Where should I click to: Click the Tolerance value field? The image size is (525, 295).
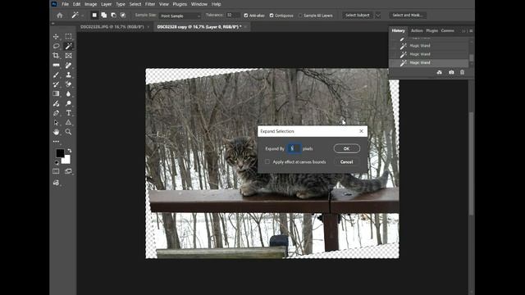(x=233, y=16)
